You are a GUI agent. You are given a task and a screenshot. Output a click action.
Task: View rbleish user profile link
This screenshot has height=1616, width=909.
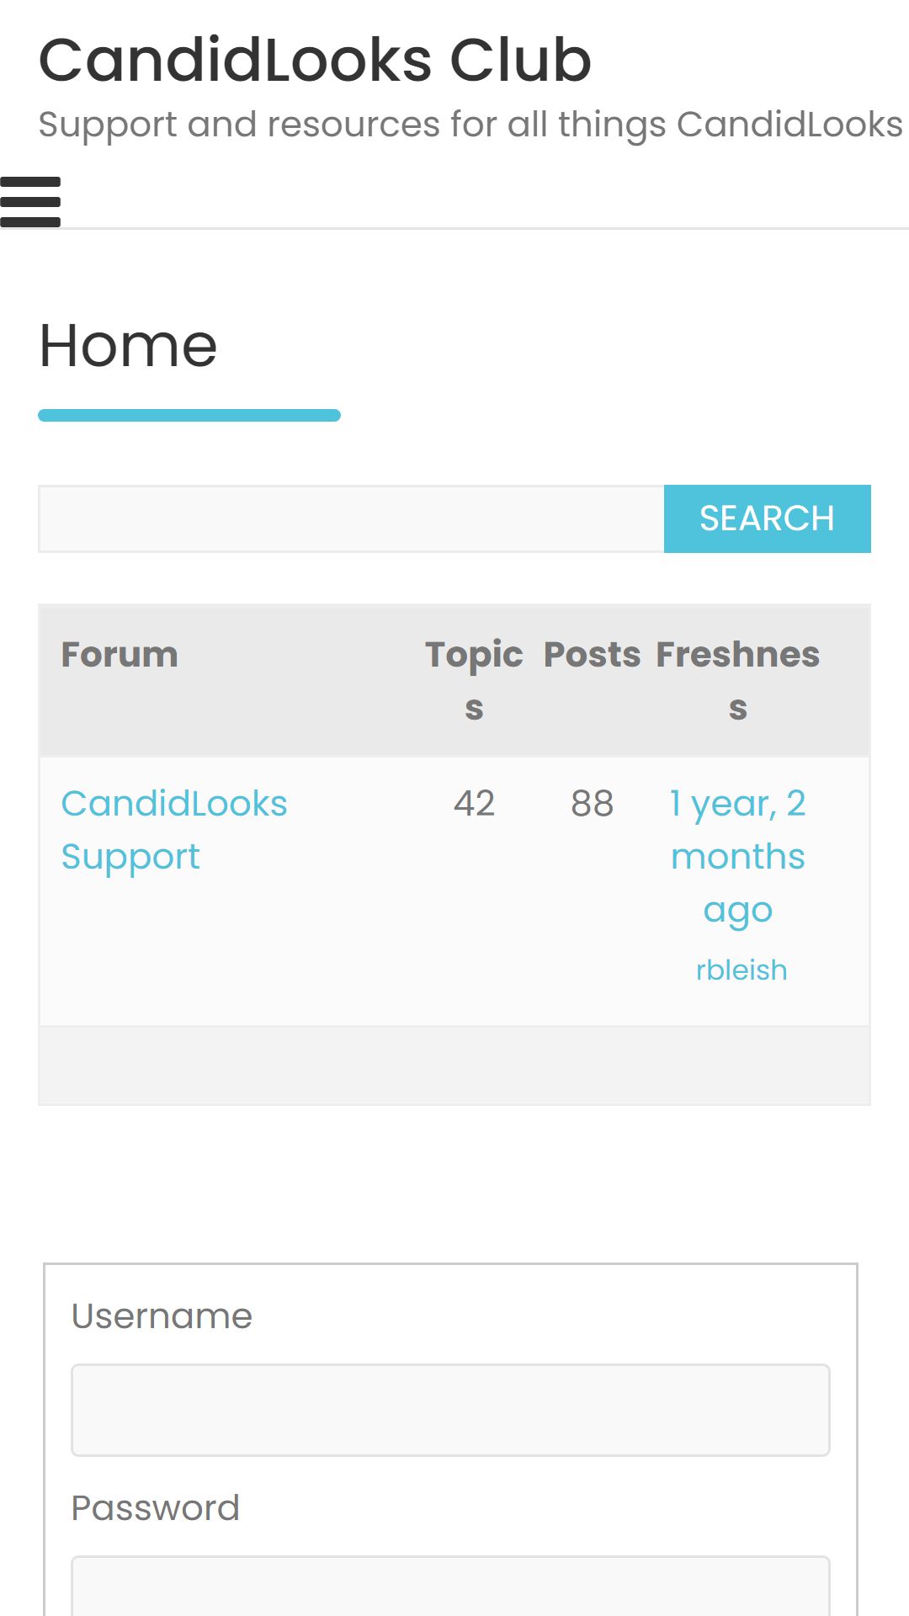742,970
